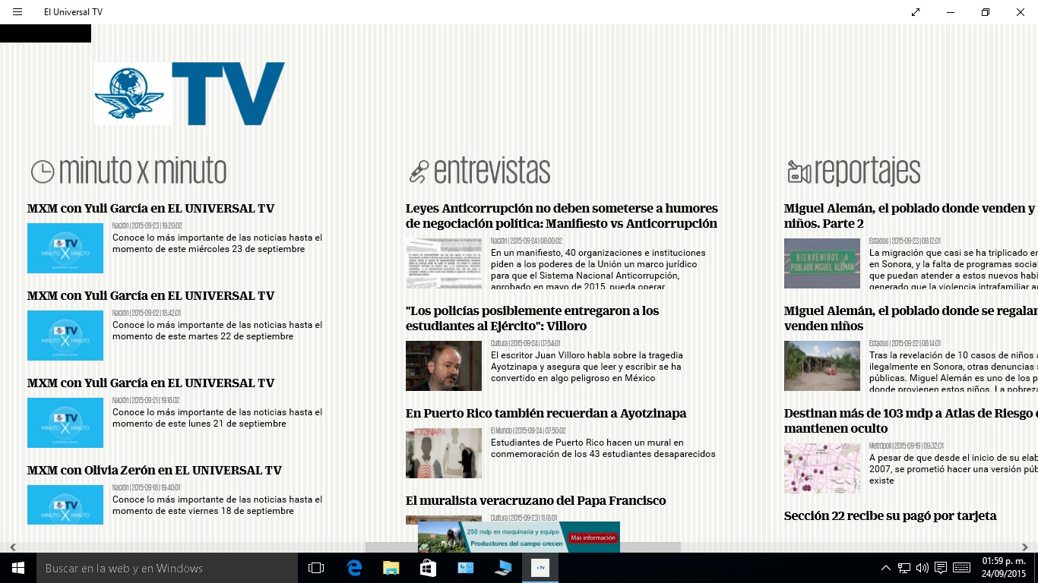The image size is (1038, 583).
Task: Open the Bienvenidos a Poblado Miguel Alemán thumbnail
Action: (x=822, y=263)
